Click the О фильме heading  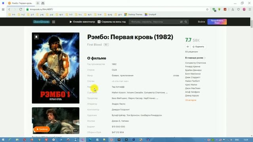96,58
